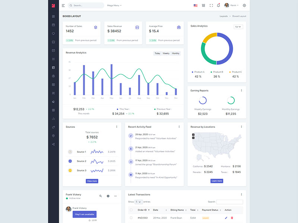This screenshot has height=223, width=298.
Task: Click the settings gear in the top right
Action: click(x=244, y=6)
